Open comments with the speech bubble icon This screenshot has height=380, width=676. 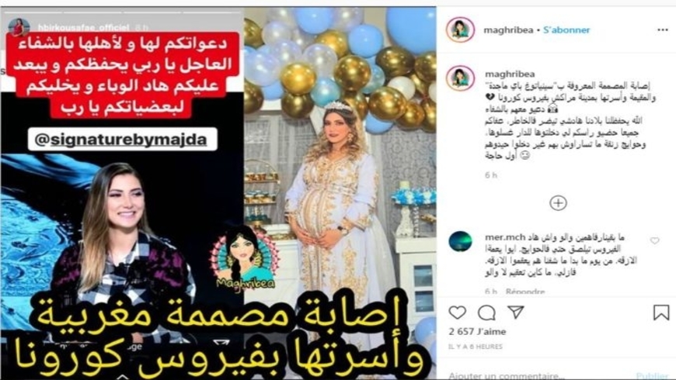tap(486, 313)
